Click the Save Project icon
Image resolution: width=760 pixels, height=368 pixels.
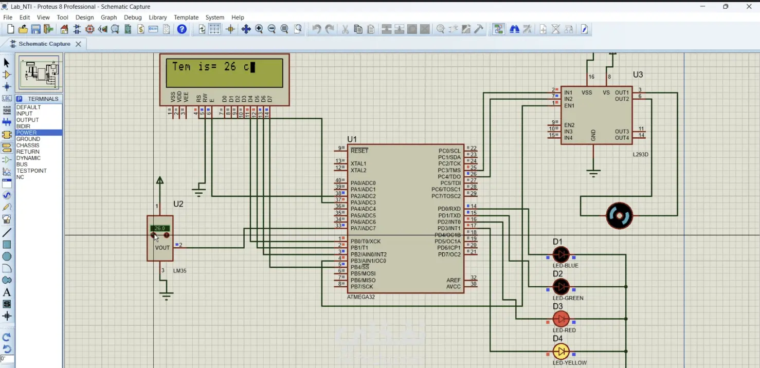click(x=35, y=29)
